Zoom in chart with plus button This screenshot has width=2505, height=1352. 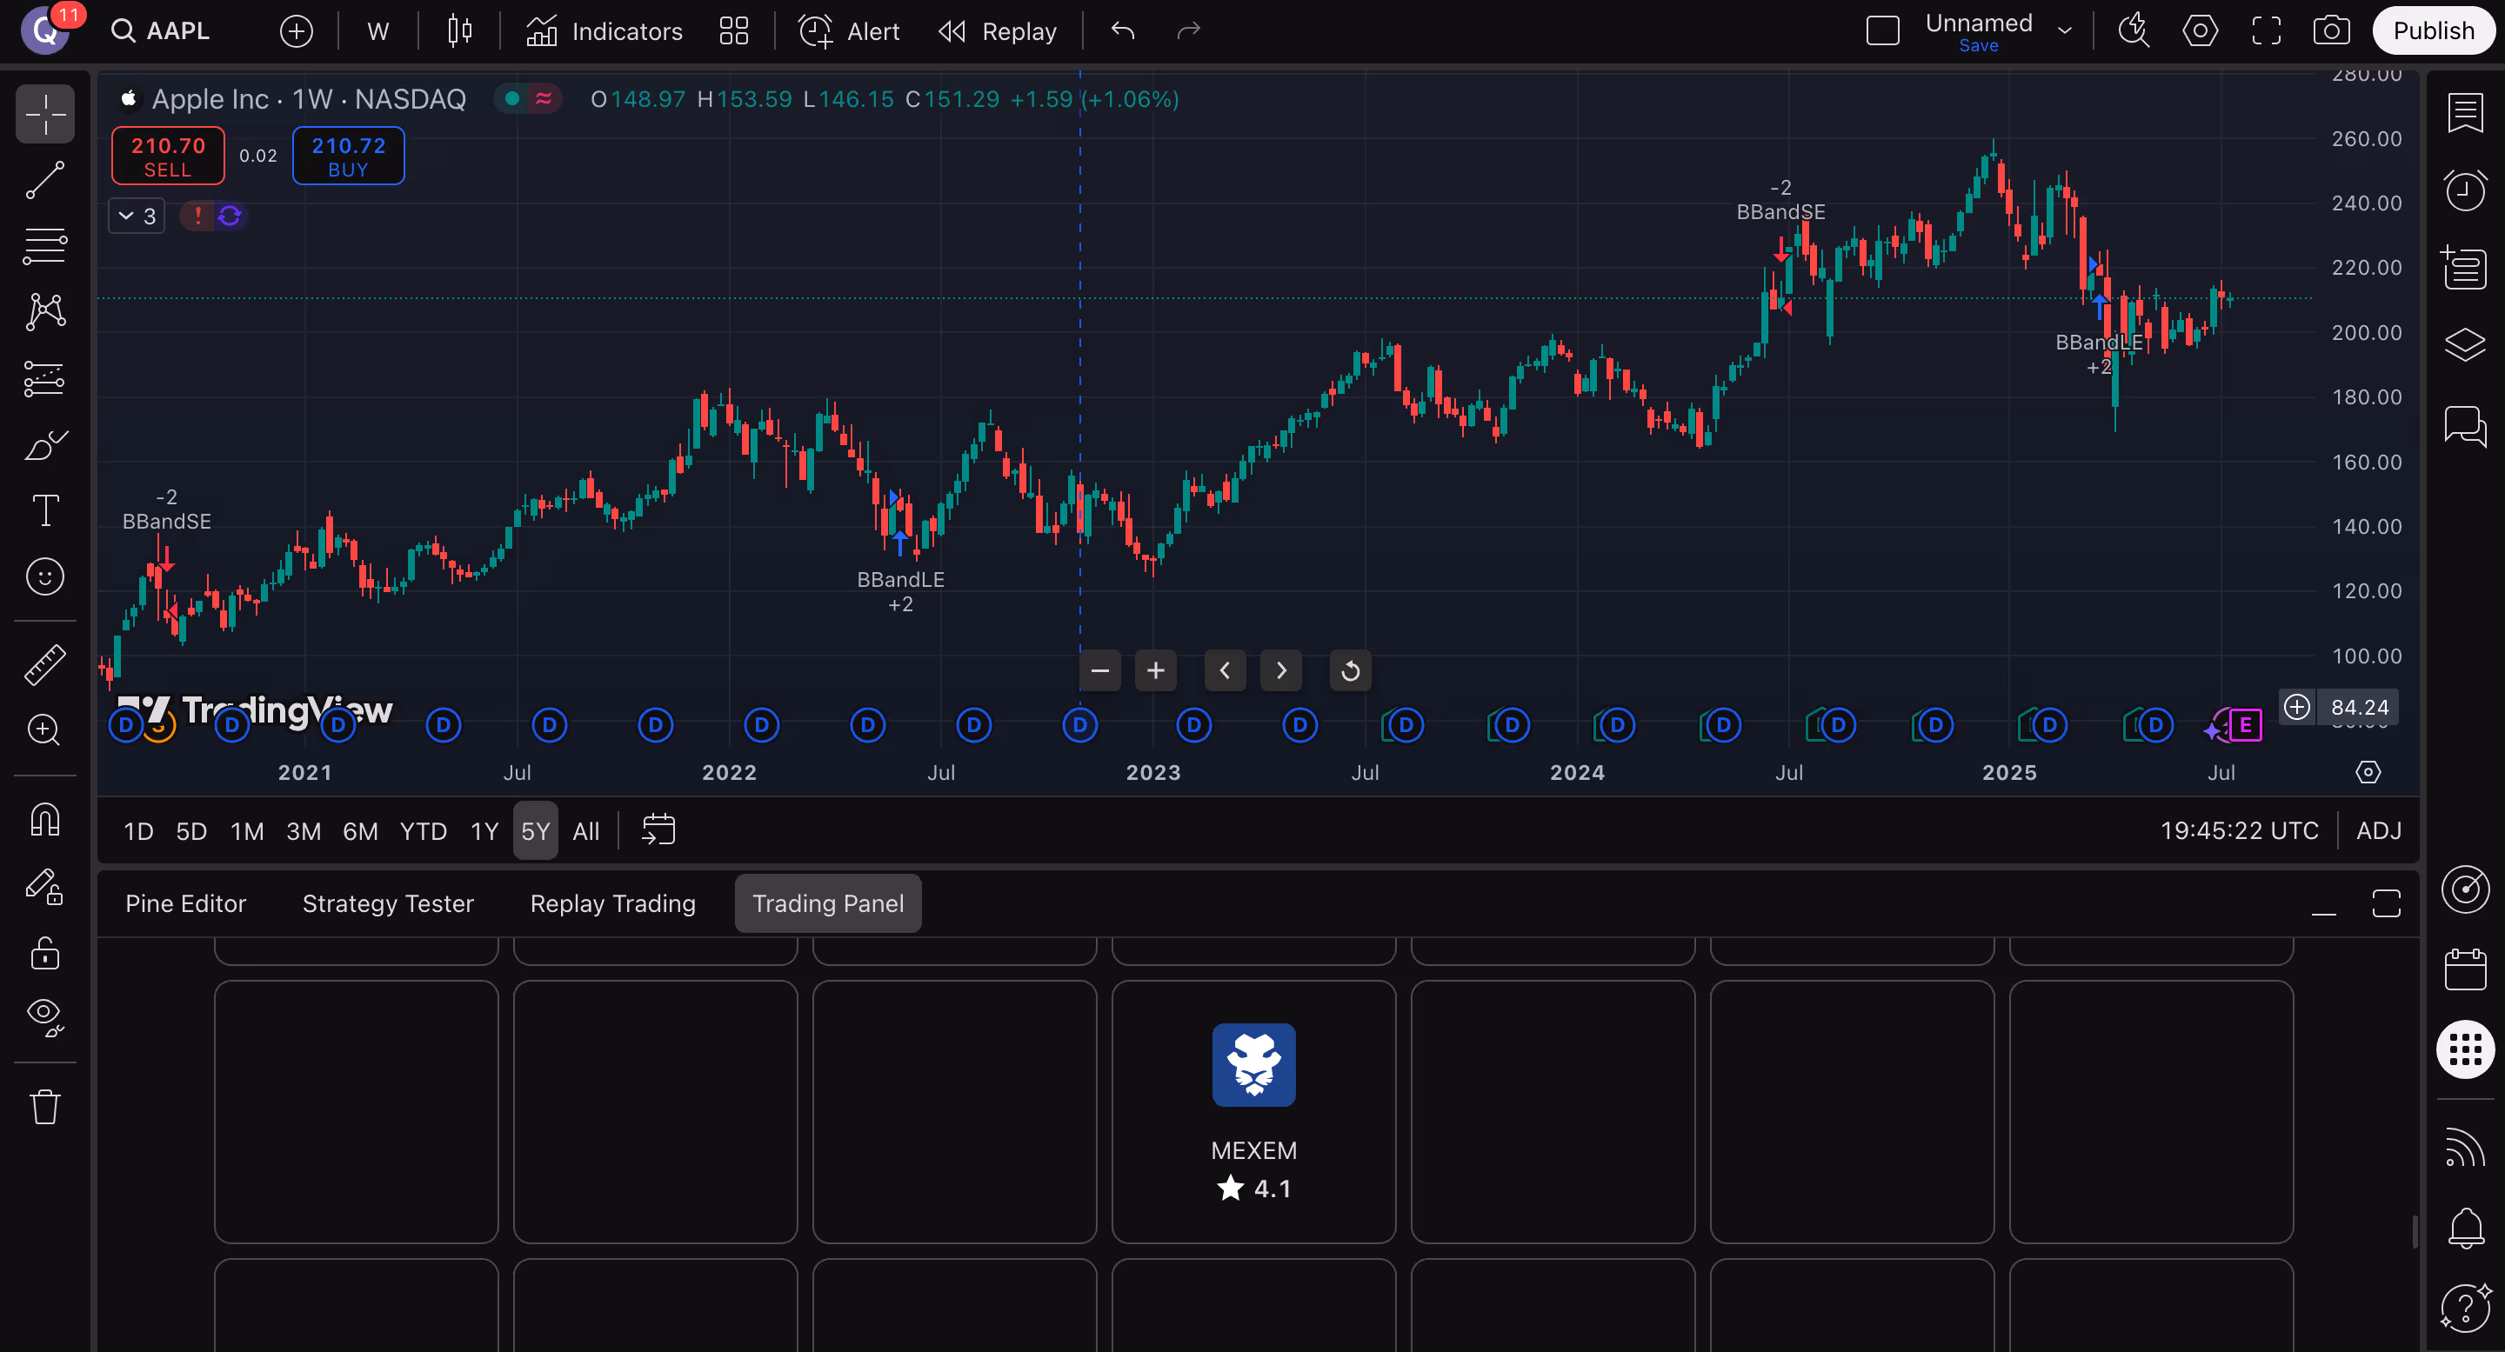pyautogui.click(x=1155, y=670)
